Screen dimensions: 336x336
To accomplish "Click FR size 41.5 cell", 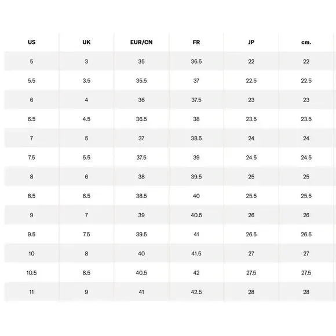I will (x=196, y=254).
